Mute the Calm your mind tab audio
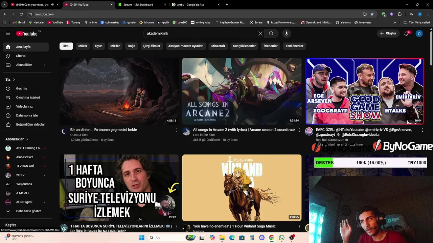Image resolution: width=433 pixels, height=243 pixels. (x=52, y=5)
